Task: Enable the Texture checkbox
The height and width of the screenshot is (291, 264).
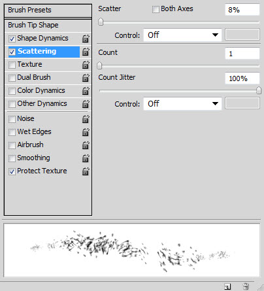Action: click(x=12, y=65)
